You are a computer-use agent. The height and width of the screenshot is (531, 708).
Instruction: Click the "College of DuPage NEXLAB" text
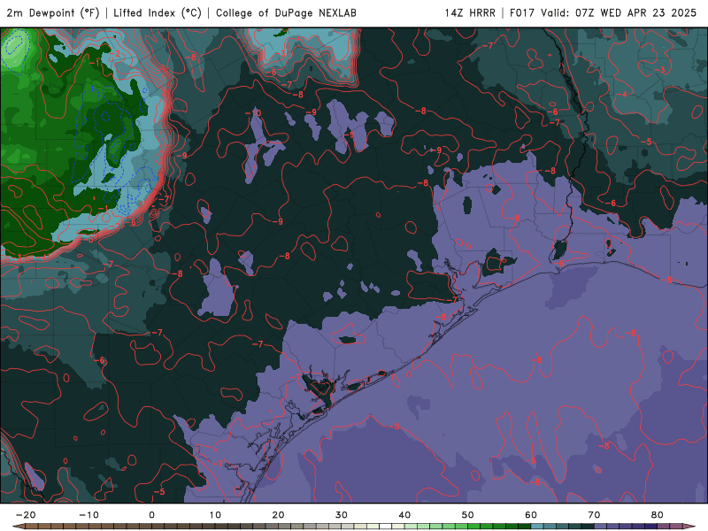pos(286,13)
